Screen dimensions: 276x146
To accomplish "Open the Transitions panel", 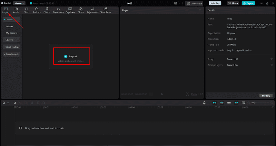I will (58, 10).
